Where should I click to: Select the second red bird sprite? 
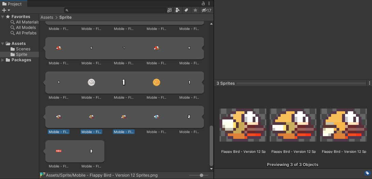[x=157, y=48]
